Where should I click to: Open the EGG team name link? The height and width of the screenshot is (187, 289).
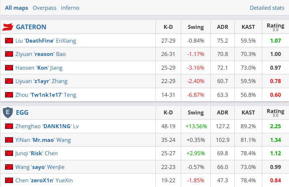click(x=22, y=113)
